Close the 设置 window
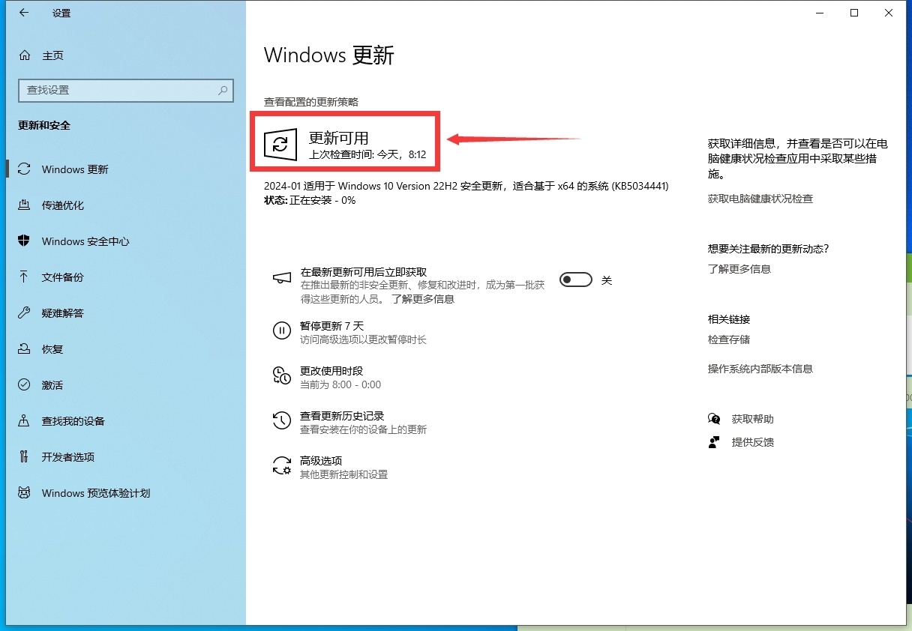The width and height of the screenshot is (912, 631). click(889, 13)
